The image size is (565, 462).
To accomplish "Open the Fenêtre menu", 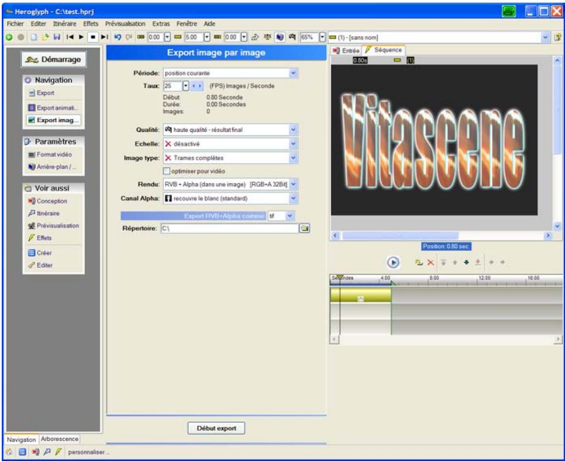I will pyautogui.click(x=187, y=24).
